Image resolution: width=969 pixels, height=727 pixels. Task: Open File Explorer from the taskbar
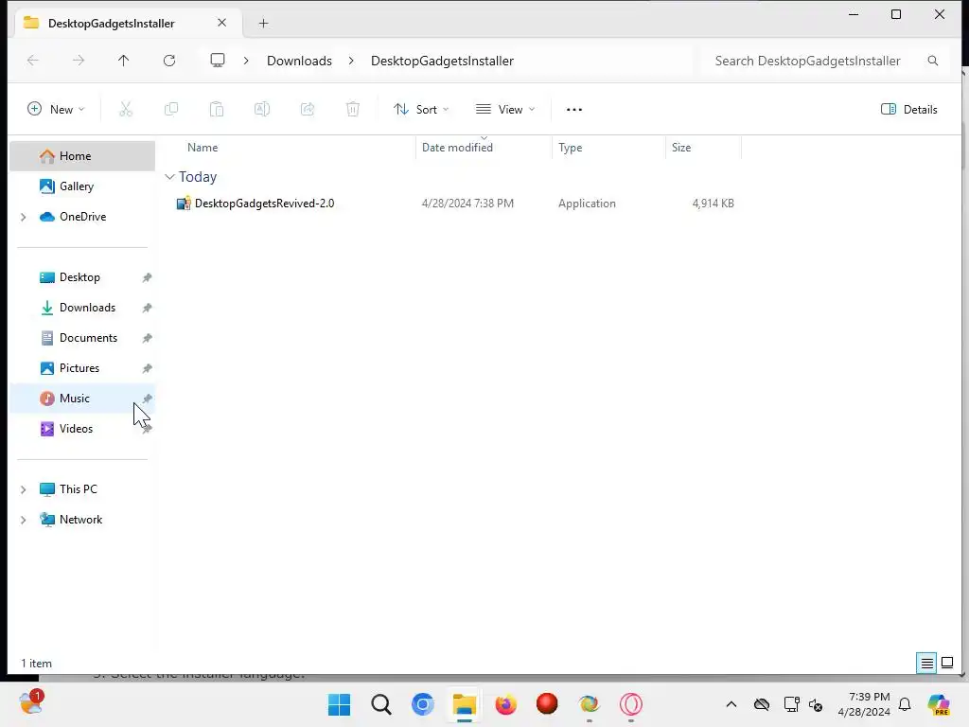pyautogui.click(x=464, y=704)
